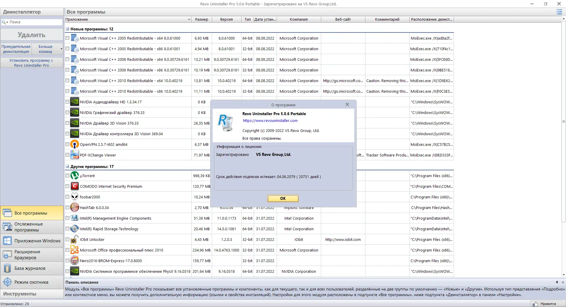The image size is (566, 307).
Task: Click the Нравится button
Action: [548, 304]
